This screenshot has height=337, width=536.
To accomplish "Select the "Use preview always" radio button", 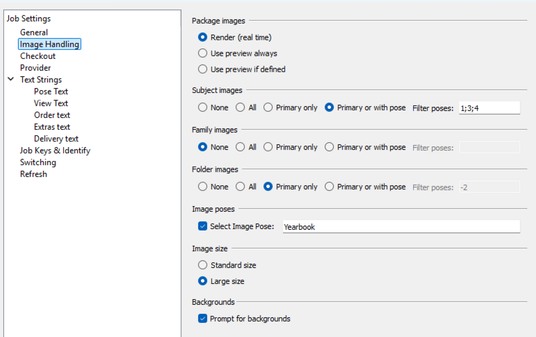I will 203,53.
